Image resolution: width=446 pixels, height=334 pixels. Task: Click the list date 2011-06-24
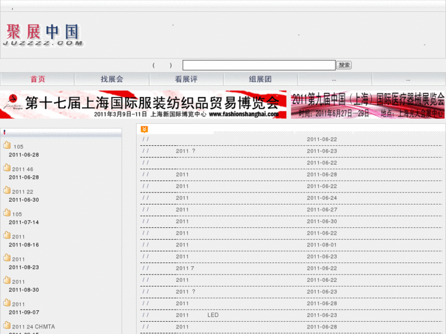[321, 198]
